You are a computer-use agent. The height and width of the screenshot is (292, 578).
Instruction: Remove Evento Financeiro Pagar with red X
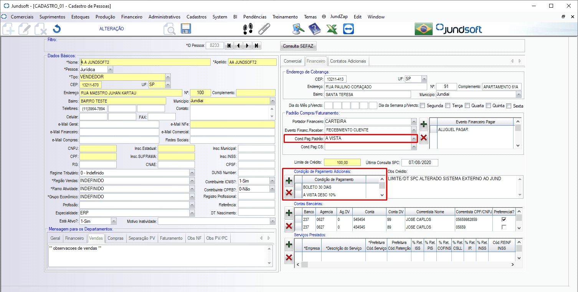[424, 138]
